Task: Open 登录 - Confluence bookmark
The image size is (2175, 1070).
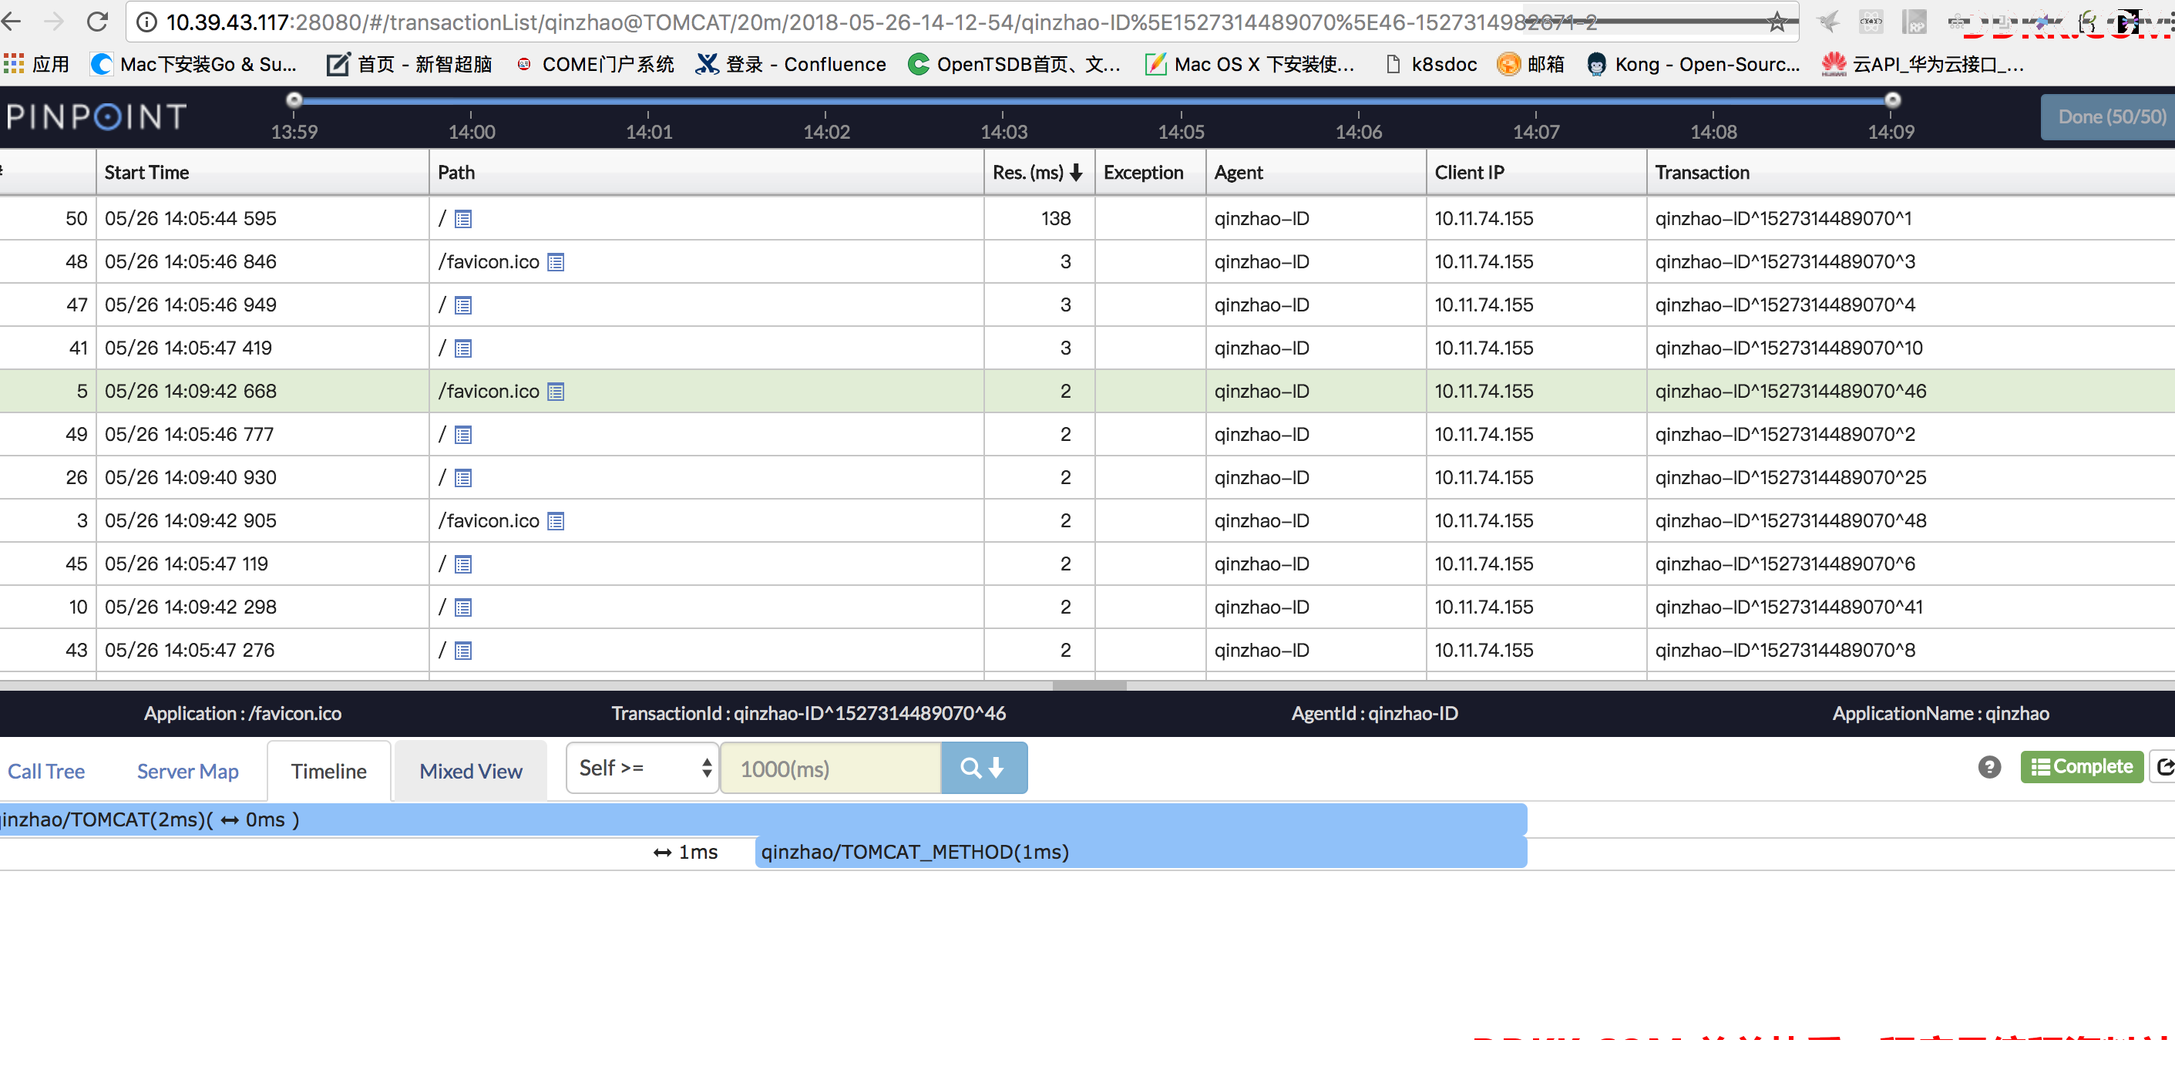Action: (x=791, y=64)
